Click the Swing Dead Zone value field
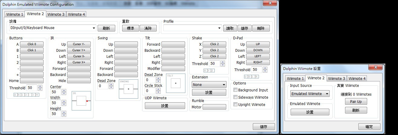 [x=103, y=86]
